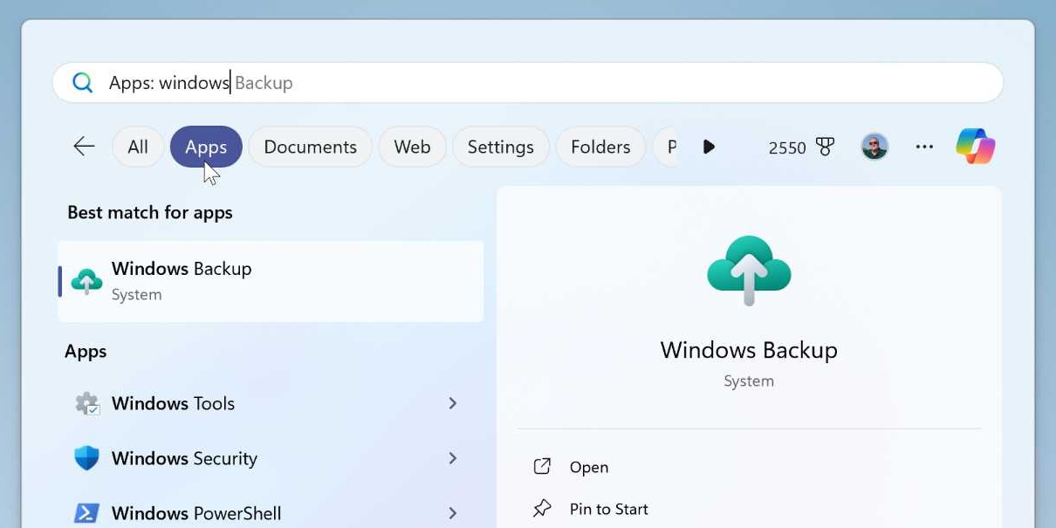Open the three-dot more options menu
The width and height of the screenshot is (1056, 528).
(x=924, y=147)
